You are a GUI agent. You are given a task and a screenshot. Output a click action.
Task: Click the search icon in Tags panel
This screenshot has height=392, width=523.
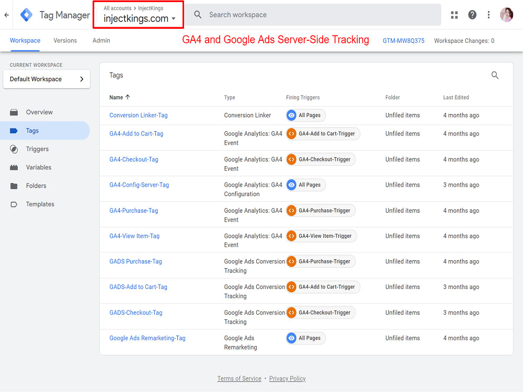tap(495, 75)
